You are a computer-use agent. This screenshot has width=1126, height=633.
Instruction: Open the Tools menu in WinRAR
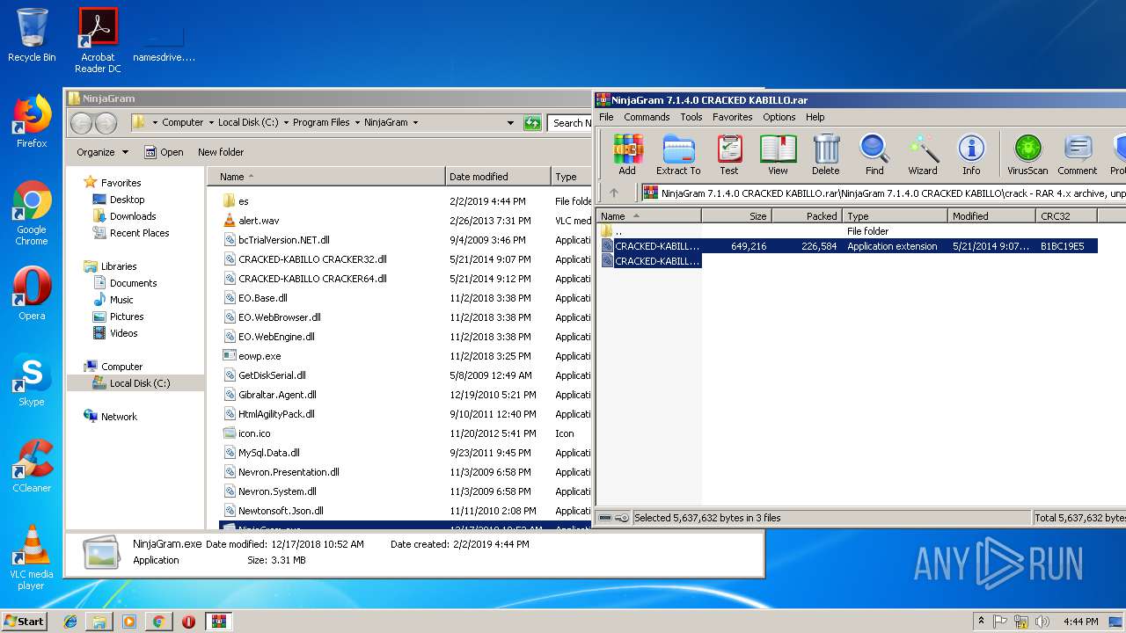[691, 117]
